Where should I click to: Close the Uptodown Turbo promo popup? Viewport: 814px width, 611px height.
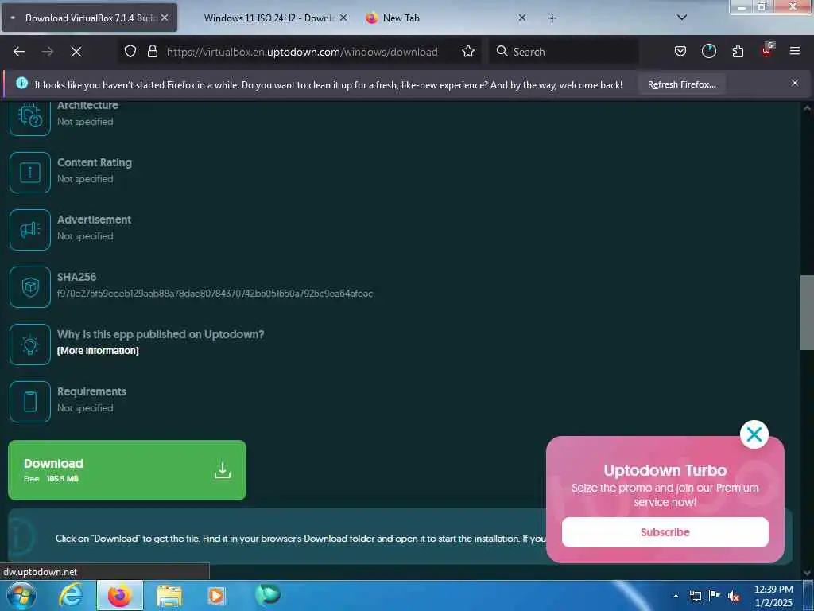(754, 434)
